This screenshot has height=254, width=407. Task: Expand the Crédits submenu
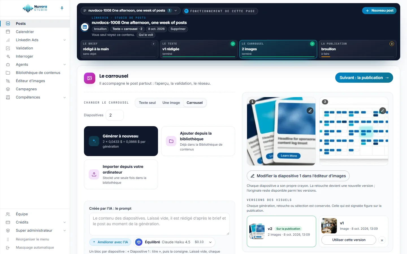(x=64, y=222)
